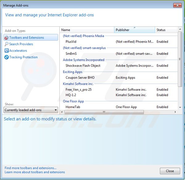Click the Kimahri Software inc. group header
This screenshot has height=180, width=185.
[78, 84]
